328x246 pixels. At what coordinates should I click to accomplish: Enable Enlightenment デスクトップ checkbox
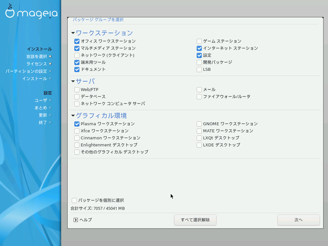pos(77,145)
